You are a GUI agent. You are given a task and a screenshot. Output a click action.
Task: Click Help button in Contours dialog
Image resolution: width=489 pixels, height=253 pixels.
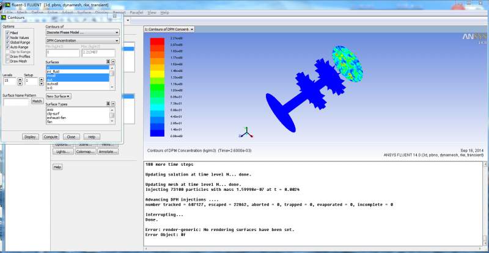[92, 137]
